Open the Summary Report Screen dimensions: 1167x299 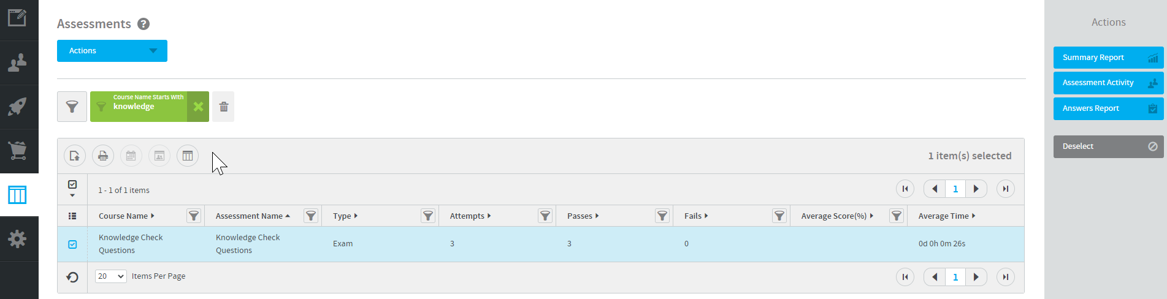point(1108,58)
